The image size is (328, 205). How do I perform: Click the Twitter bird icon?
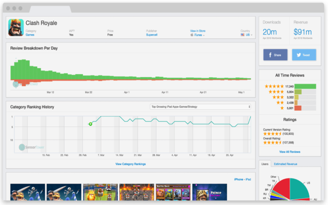point(299,55)
